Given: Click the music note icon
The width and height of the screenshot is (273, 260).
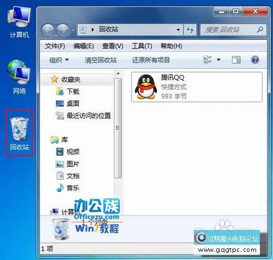Looking at the screenshot, I should (60, 188).
